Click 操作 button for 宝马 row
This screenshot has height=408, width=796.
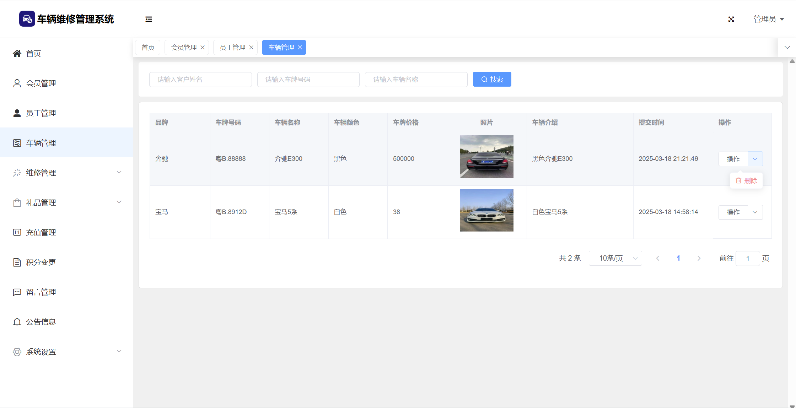click(733, 212)
